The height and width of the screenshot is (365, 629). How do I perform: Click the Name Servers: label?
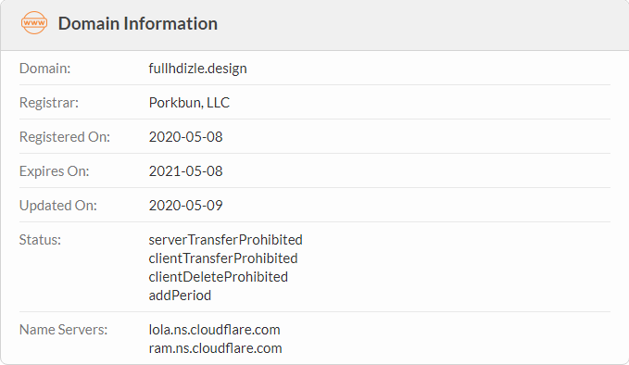pyautogui.click(x=63, y=330)
